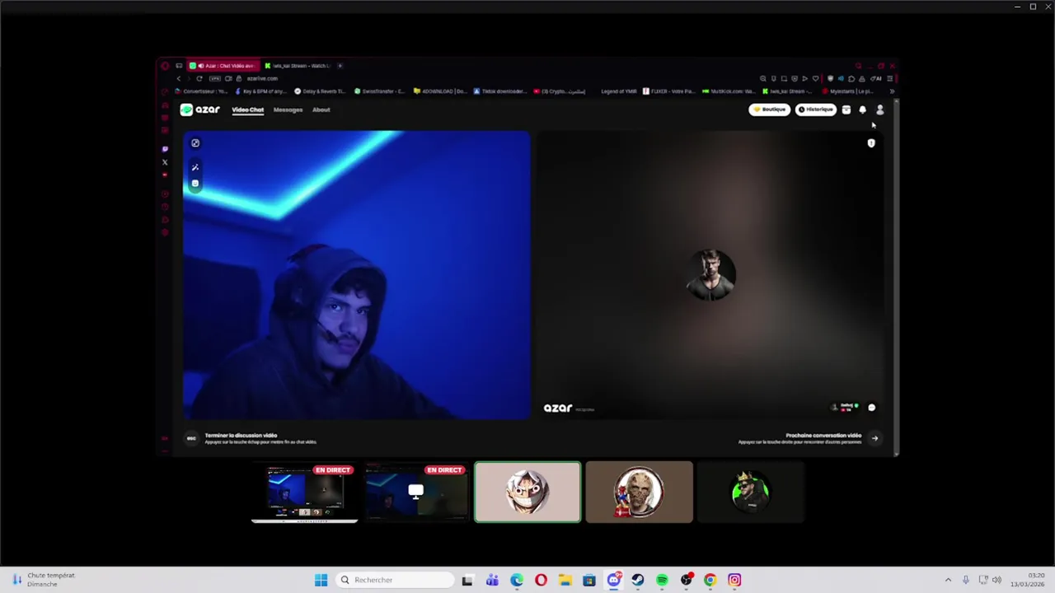Open the Tiktok downloader bookmark
This screenshot has height=593, width=1055.
pyautogui.click(x=499, y=91)
